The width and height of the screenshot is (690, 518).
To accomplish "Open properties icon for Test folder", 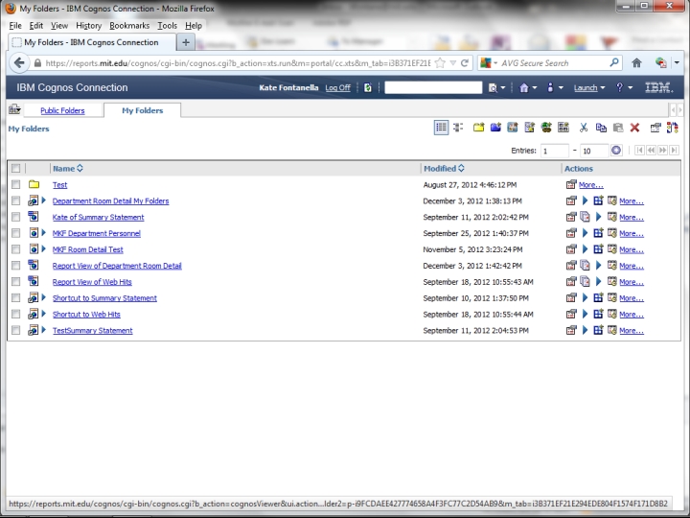I will (x=571, y=184).
